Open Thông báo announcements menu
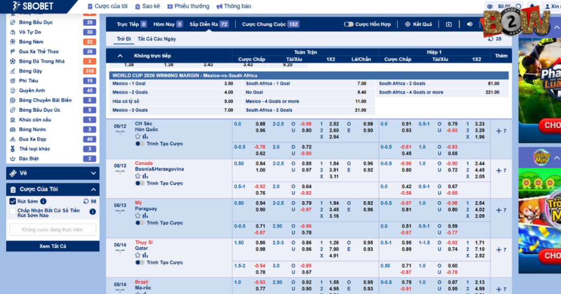The image size is (561, 294). [233, 7]
